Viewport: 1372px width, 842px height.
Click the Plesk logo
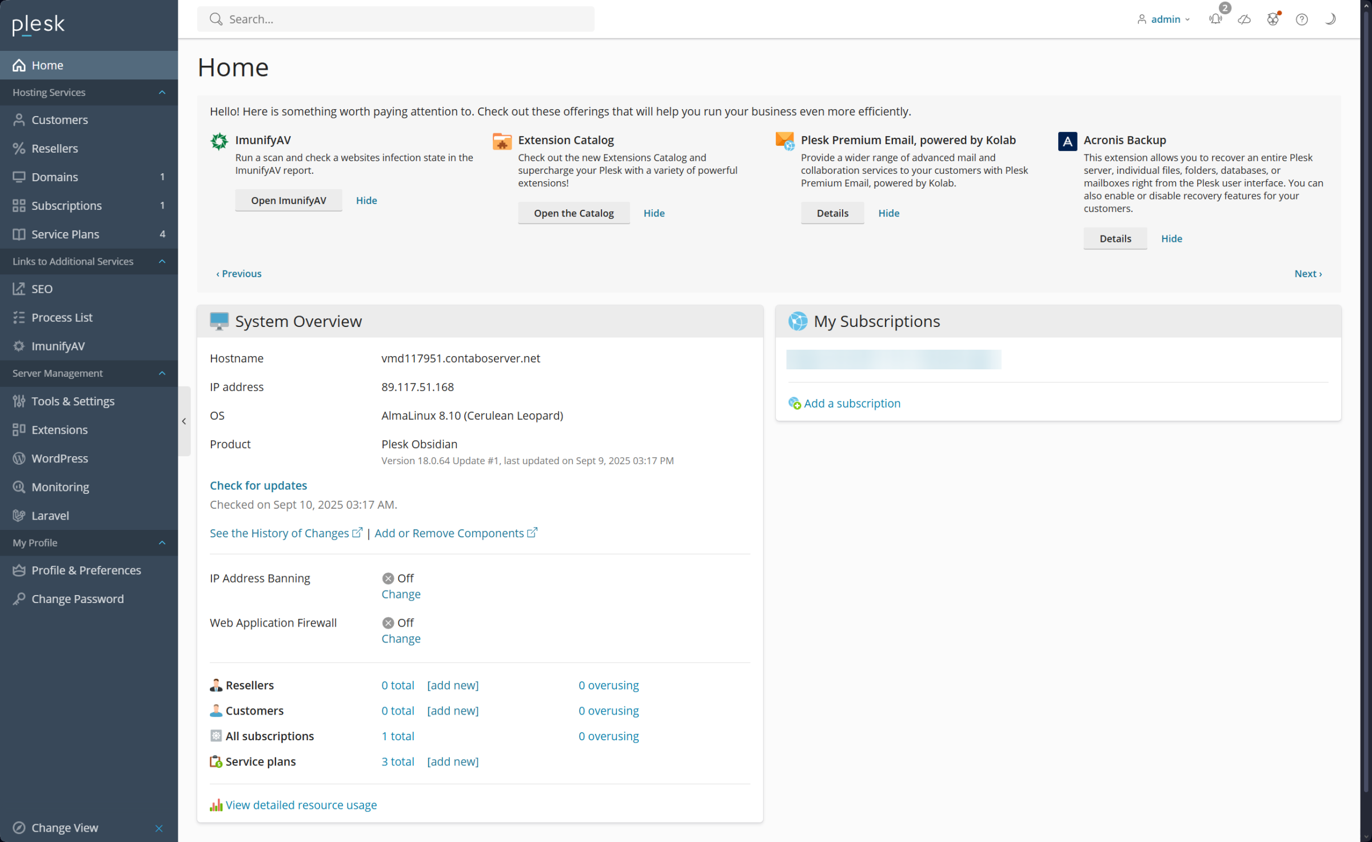pyautogui.click(x=38, y=25)
